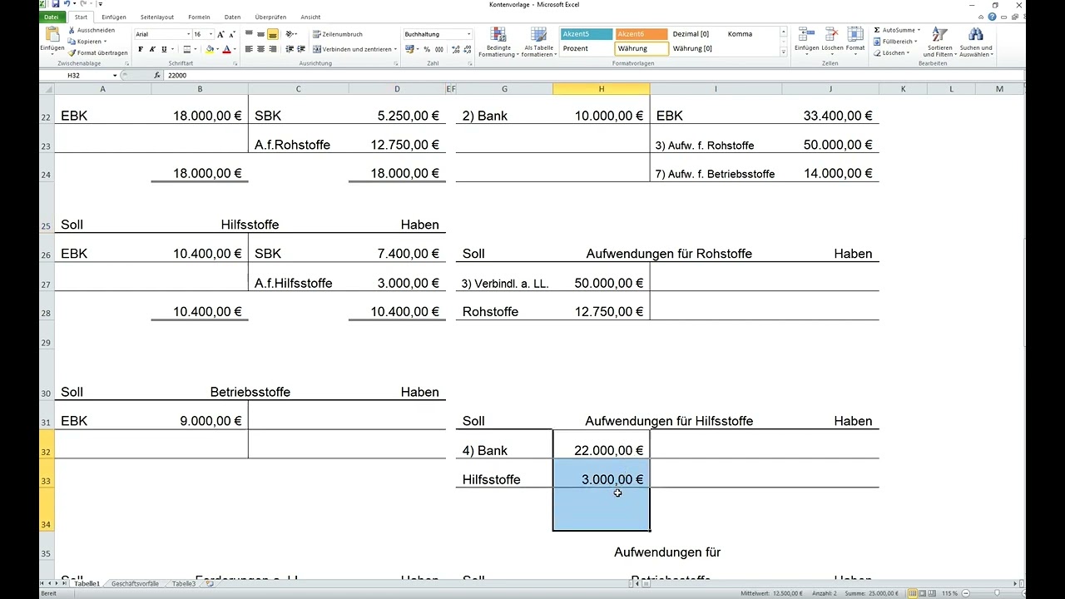Image resolution: width=1065 pixels, height=599 pixels.
Task: Apply the Prozent cell style
Action: point(587,48)
